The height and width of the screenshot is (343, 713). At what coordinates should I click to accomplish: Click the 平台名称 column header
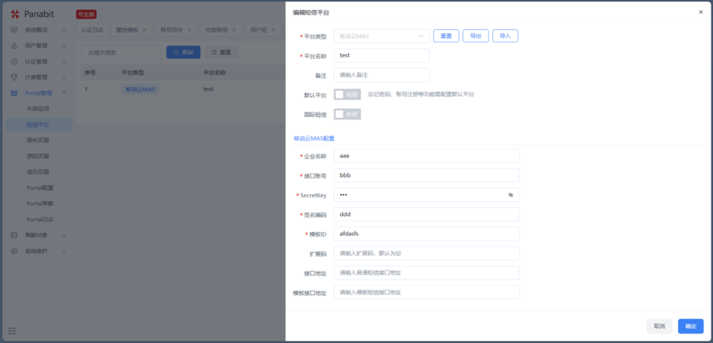pos(215,72)
